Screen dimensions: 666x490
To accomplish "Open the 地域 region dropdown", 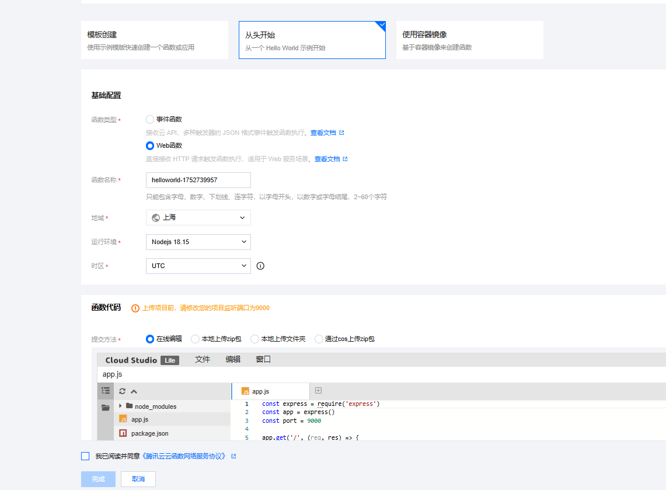I will tap(198, 217).
